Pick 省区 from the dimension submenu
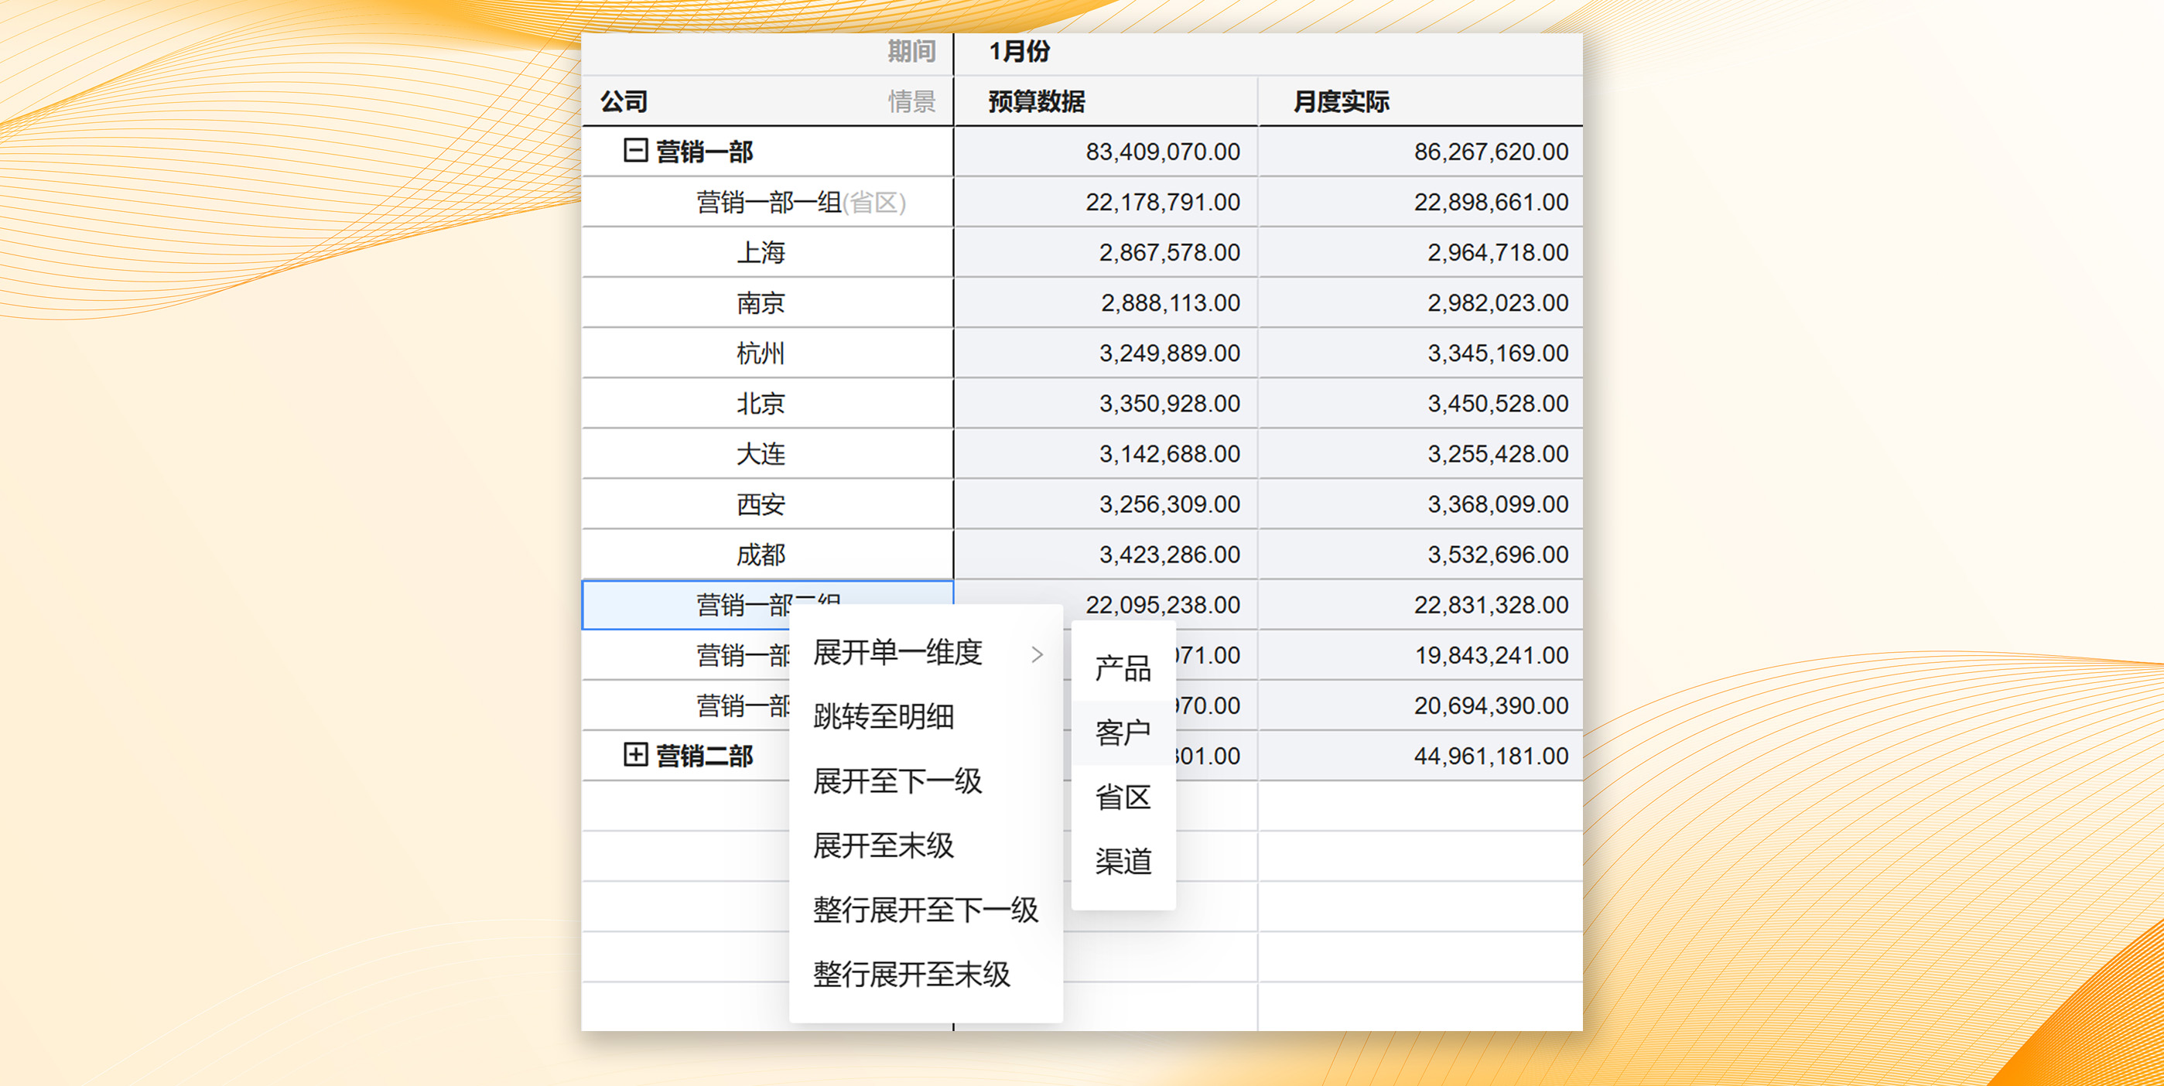Viewport: 2164px width, 1086px height. [1123, 796]
